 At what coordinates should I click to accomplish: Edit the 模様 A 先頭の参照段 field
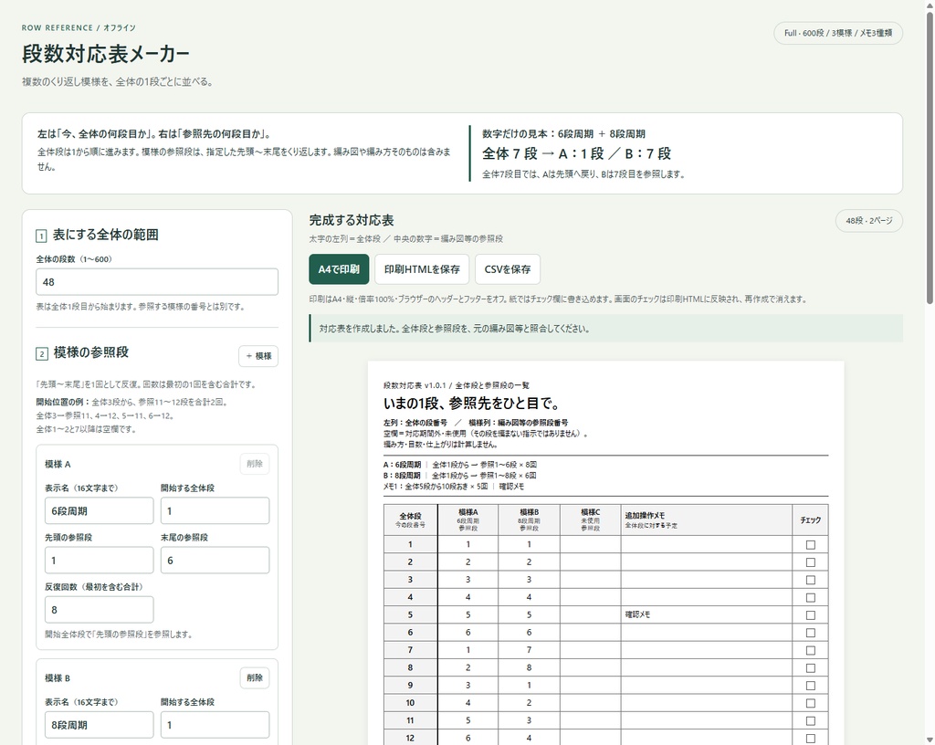coord(99,561)
